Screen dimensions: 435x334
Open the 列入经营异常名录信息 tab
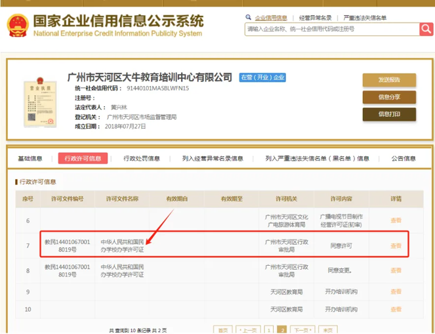pos(213,158)
